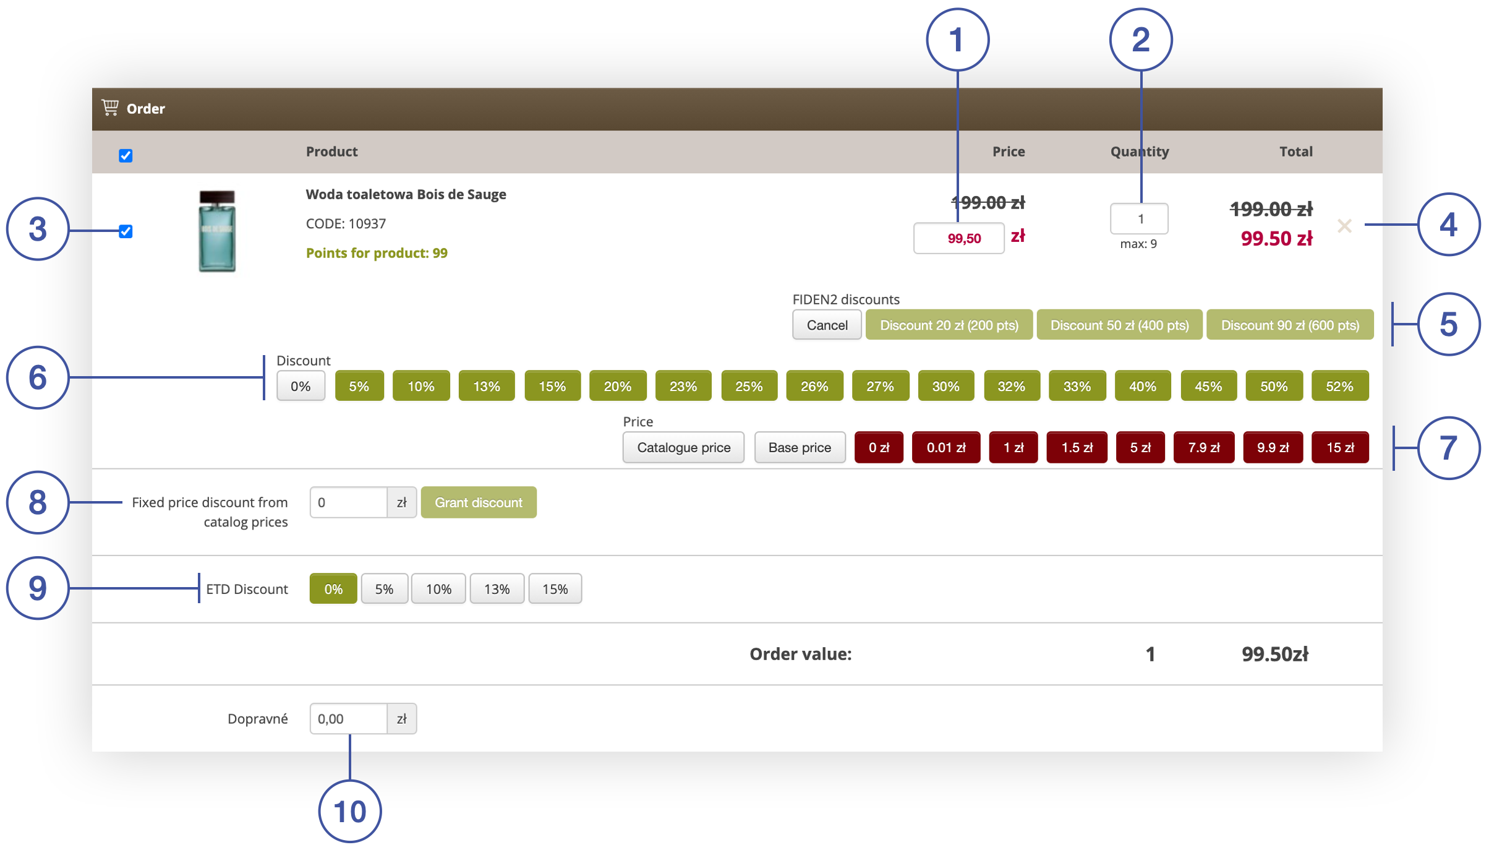Apply the 33% discount
Viewport: 1489px width, 850px height.
coord(1077,386)
